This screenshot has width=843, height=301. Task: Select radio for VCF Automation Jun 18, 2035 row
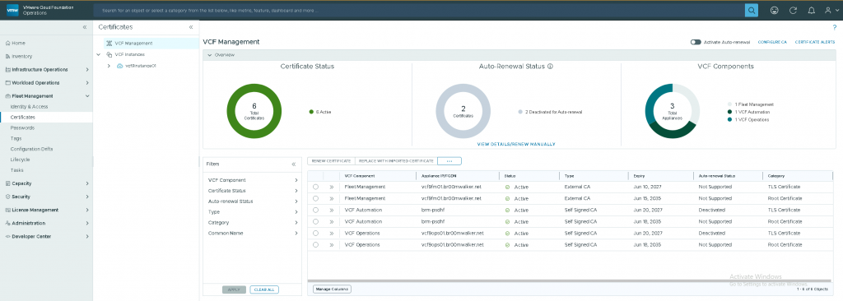tap(315, 221)
